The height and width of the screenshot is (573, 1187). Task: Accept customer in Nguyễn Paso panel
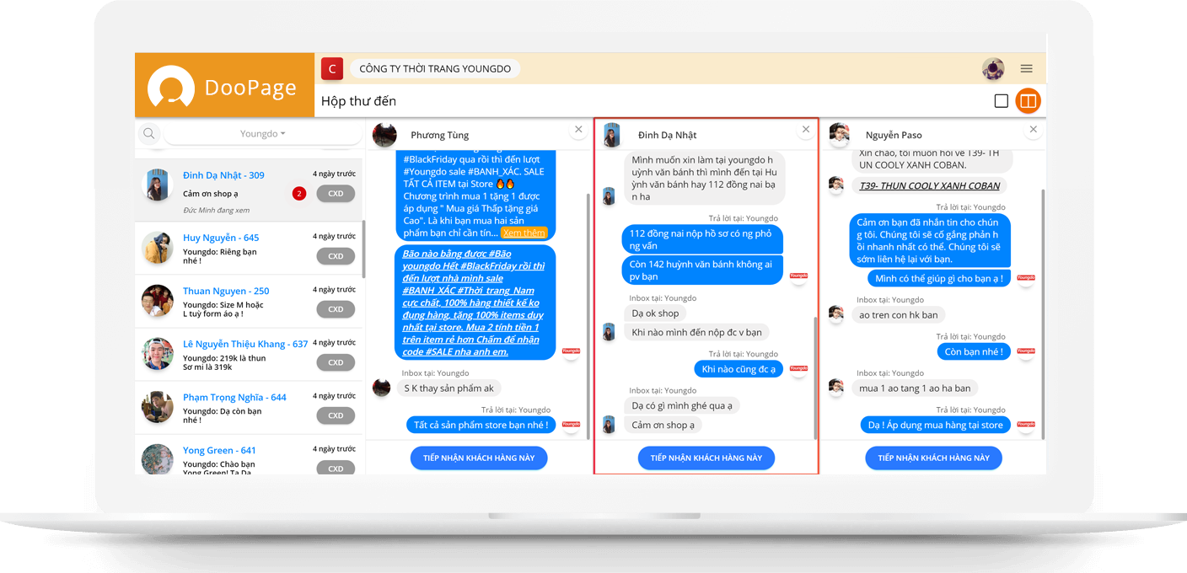[933, 458]
